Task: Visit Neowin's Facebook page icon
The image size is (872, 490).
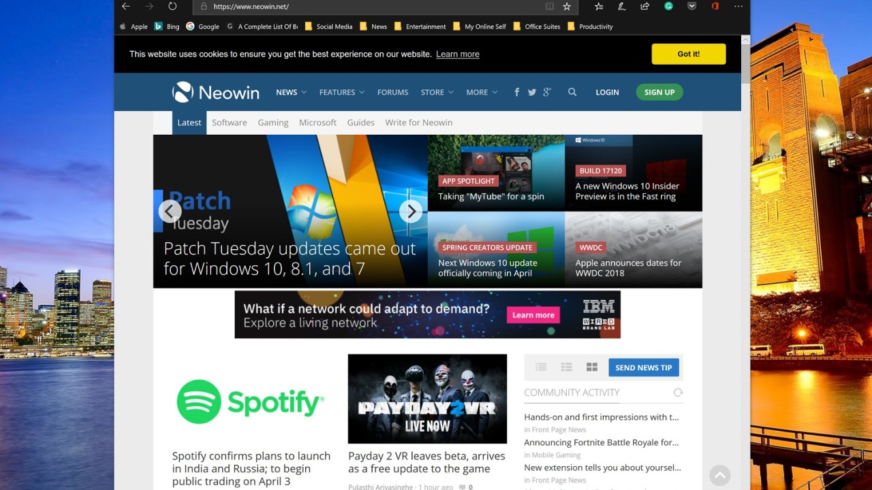Action: (x=517, y=93)
